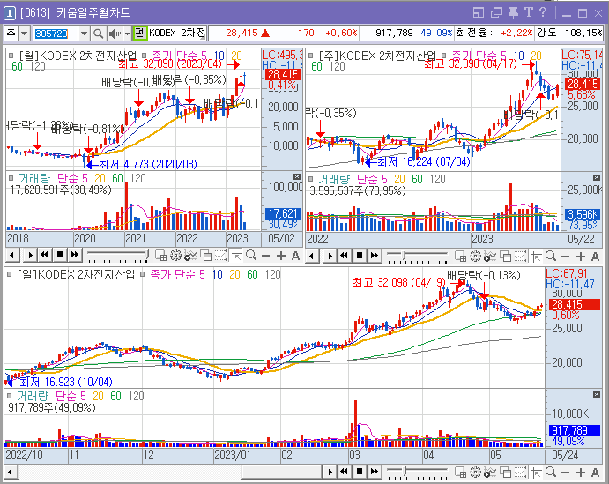The height and width of the screenshot is (484, 609).
Task: Click the A auto-fit icon on monthly chart
Action: 295,256
